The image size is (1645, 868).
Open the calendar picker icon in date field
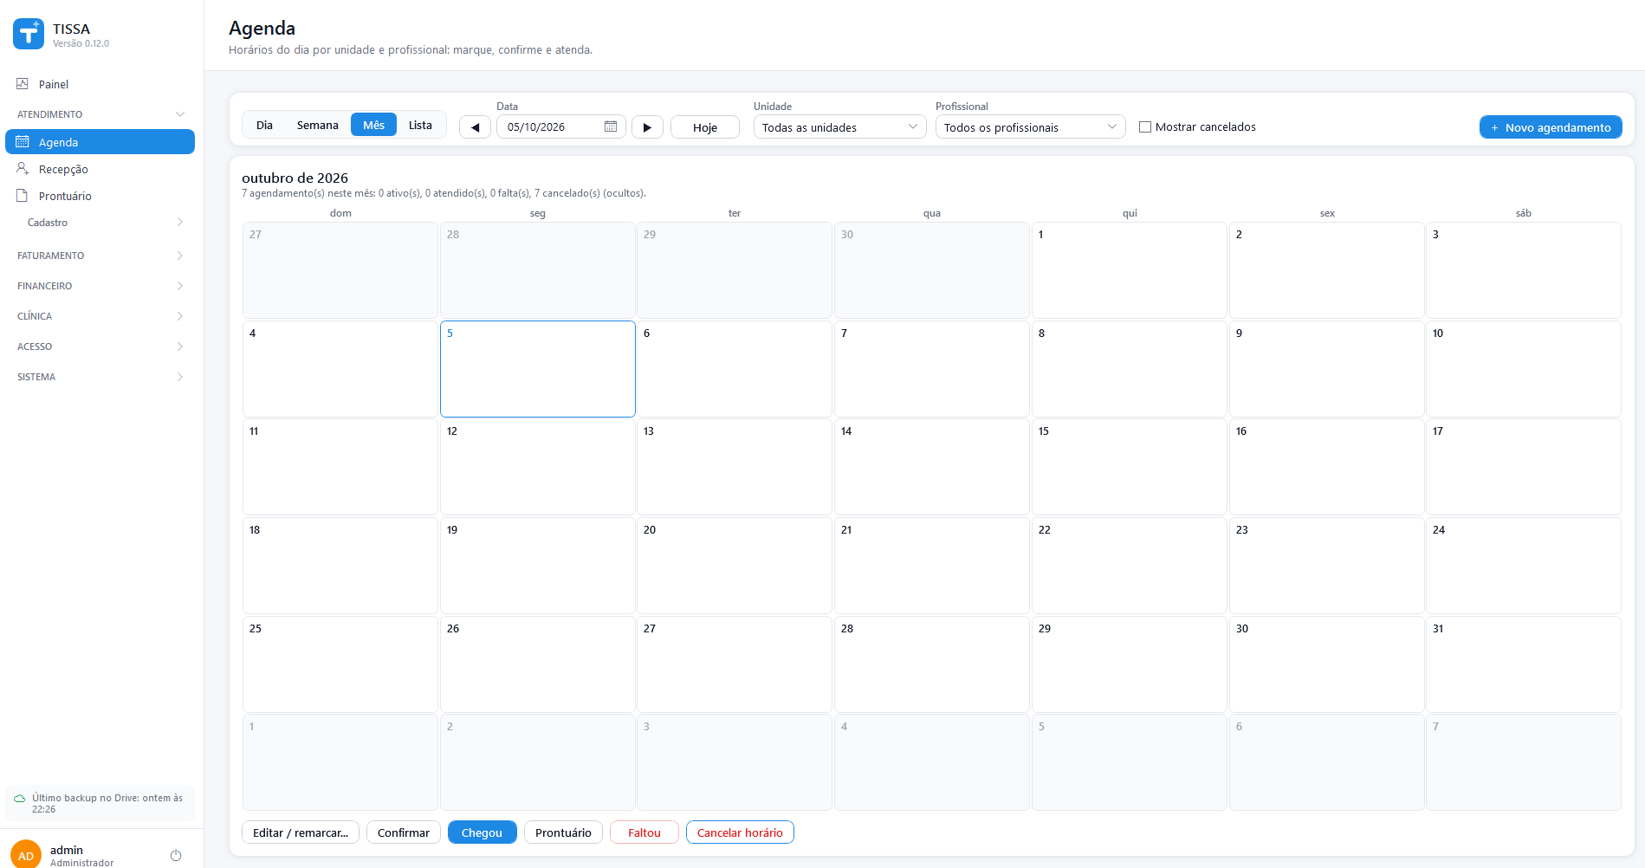[x=611, y=126]
